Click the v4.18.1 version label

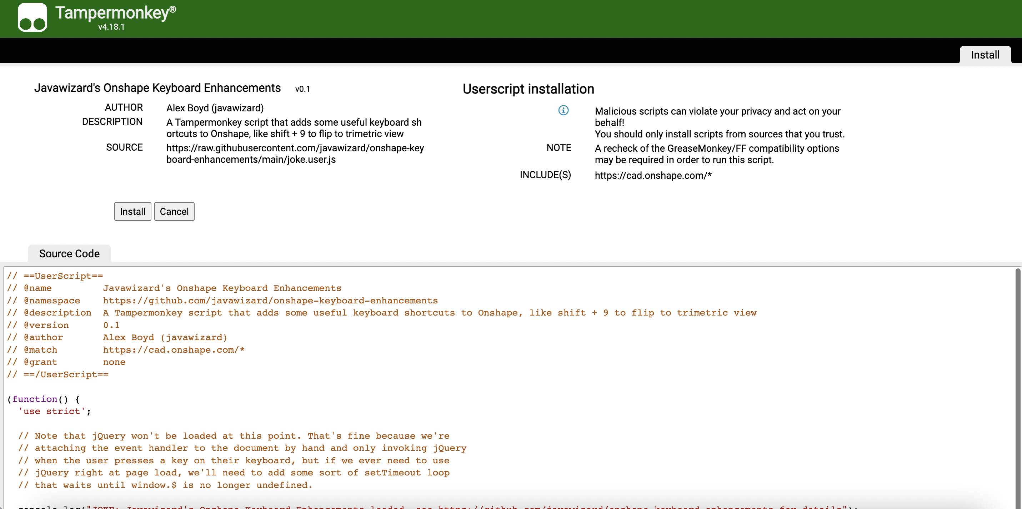(x=111, y=27)
